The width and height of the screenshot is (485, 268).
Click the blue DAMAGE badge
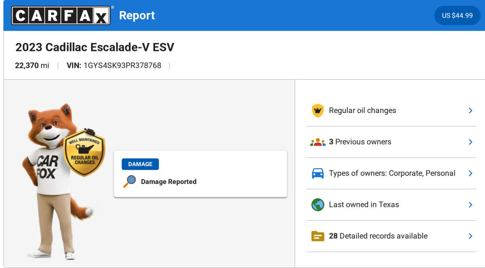pos(140,164)
